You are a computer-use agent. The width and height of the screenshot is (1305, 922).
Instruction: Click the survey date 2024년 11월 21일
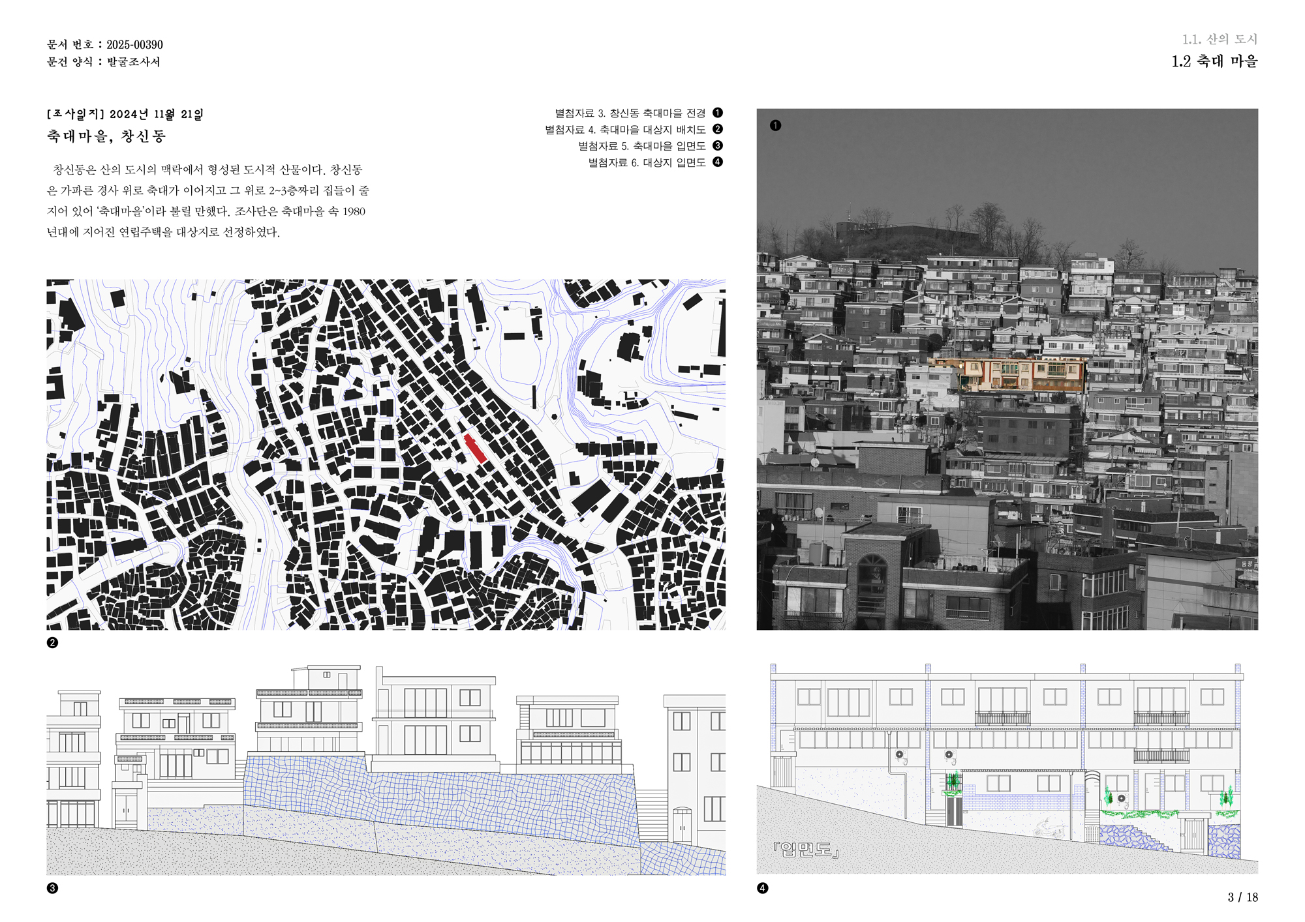(x=156, y=114)
